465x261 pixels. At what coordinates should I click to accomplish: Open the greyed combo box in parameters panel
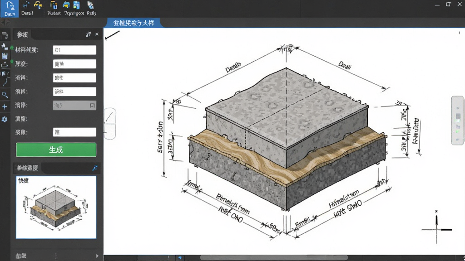74,105
